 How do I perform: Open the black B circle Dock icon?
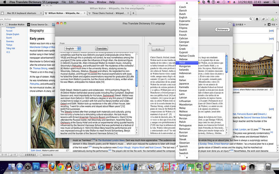pyautogui.click(x=252, y=167)
